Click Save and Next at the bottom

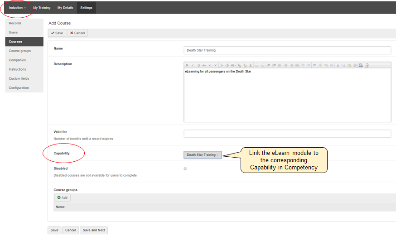(94, 230)
